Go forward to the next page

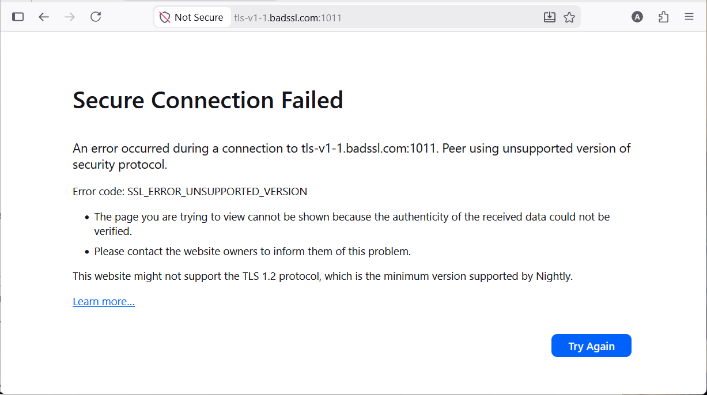pos(70,17)
